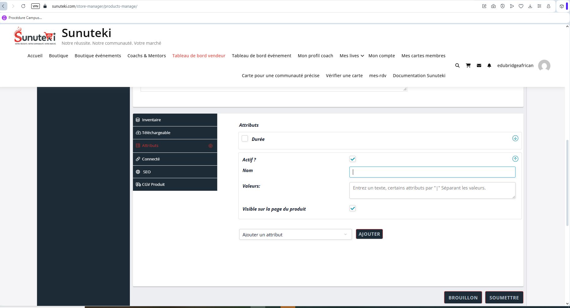Image resolution: width=570 pixels, height=308 pixels.
Task: Click the user avatar profile picture
Action: [544, 66]
